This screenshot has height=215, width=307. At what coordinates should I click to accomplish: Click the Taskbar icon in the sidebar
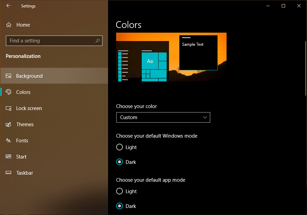click(x=9, y=173)
